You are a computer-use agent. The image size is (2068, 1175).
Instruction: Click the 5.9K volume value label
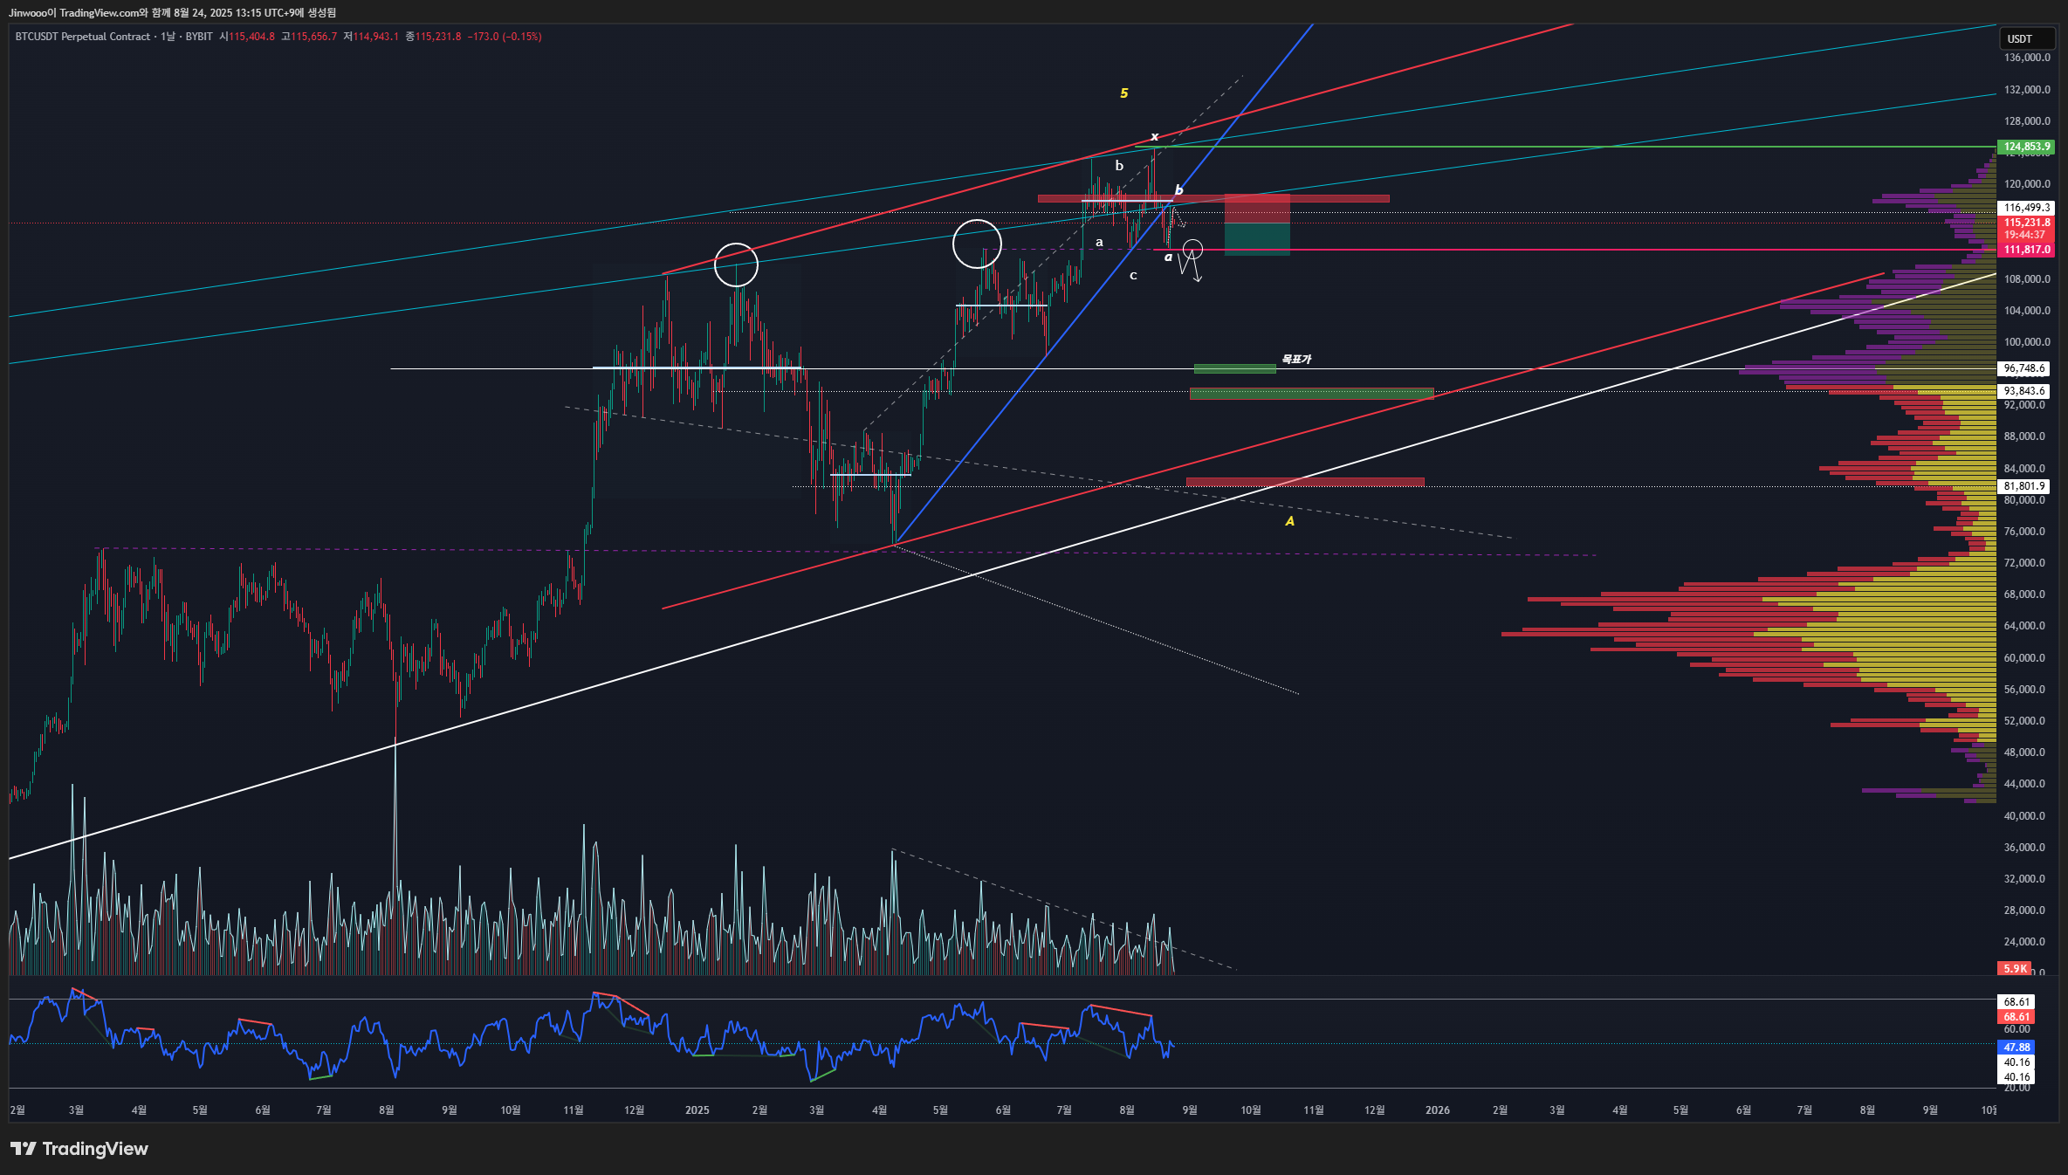(2015, 969)
